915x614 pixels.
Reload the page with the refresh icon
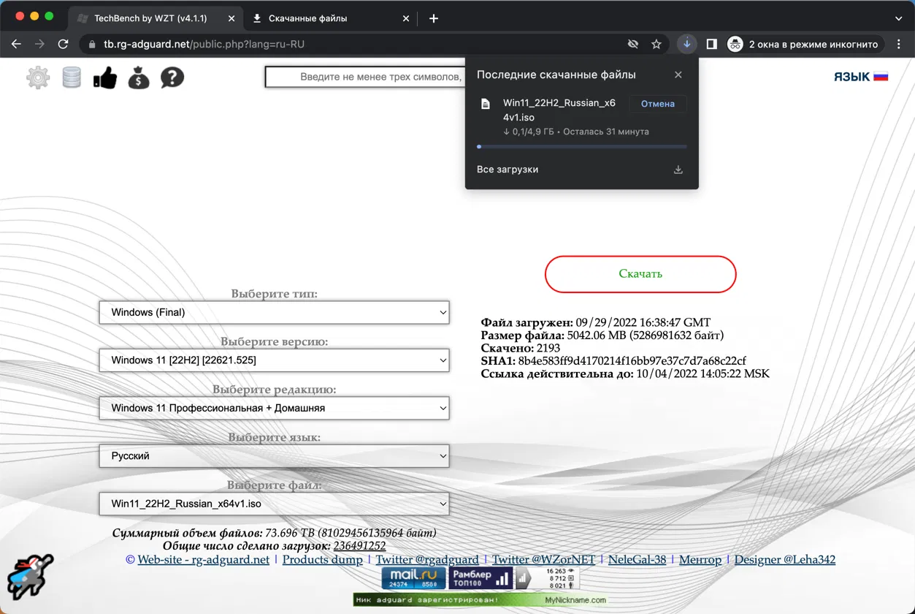coord(63,44)
